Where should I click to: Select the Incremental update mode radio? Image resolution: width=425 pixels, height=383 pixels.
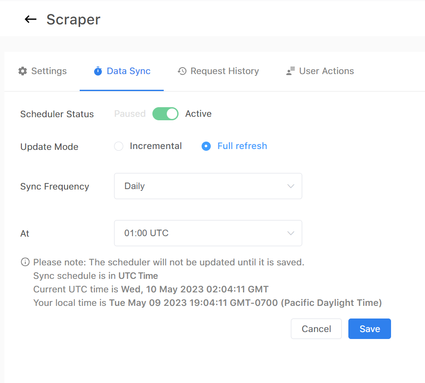pos(119,146)
